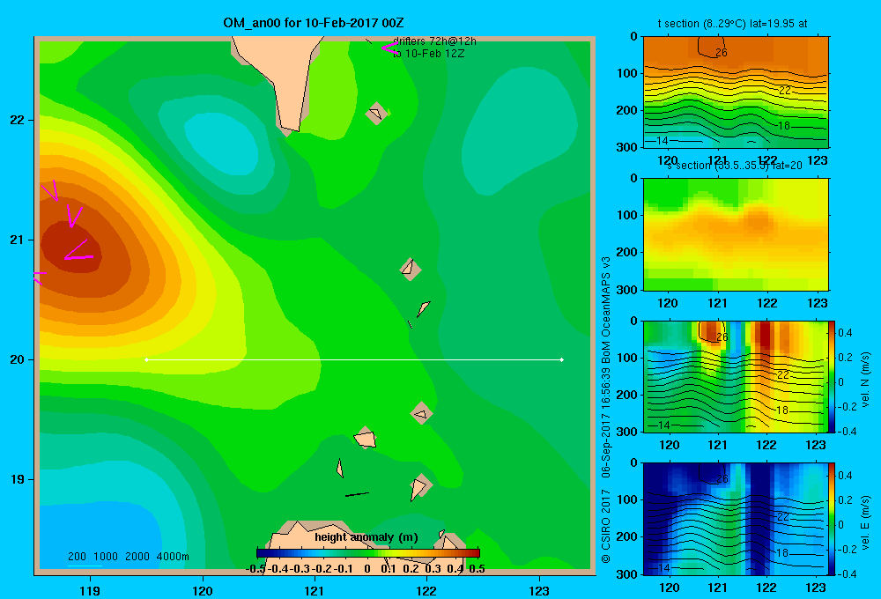The width and height of the screenshot is (881, 599).
Task: Click the "to 10-Feb 12Z" legend text
Action: (x=429, y=54)
